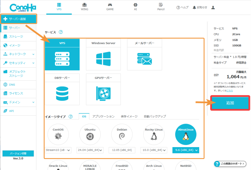Viewport: 251px width, 170px height.
Task: Open the Rocky Linux 10.0 version dropdown
Action: coord(154,150)
